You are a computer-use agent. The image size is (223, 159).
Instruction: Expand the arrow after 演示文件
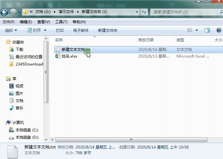(78, 12)
